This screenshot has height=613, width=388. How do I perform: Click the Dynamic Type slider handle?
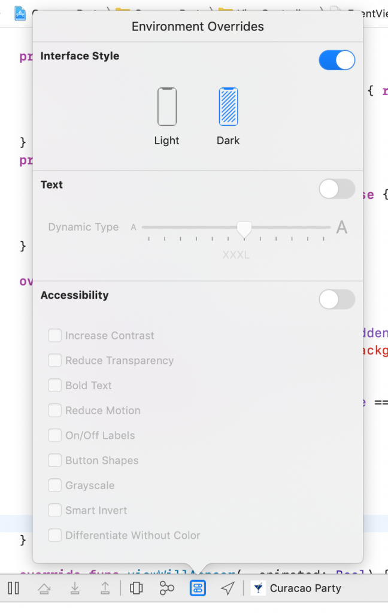click(244, 229)
